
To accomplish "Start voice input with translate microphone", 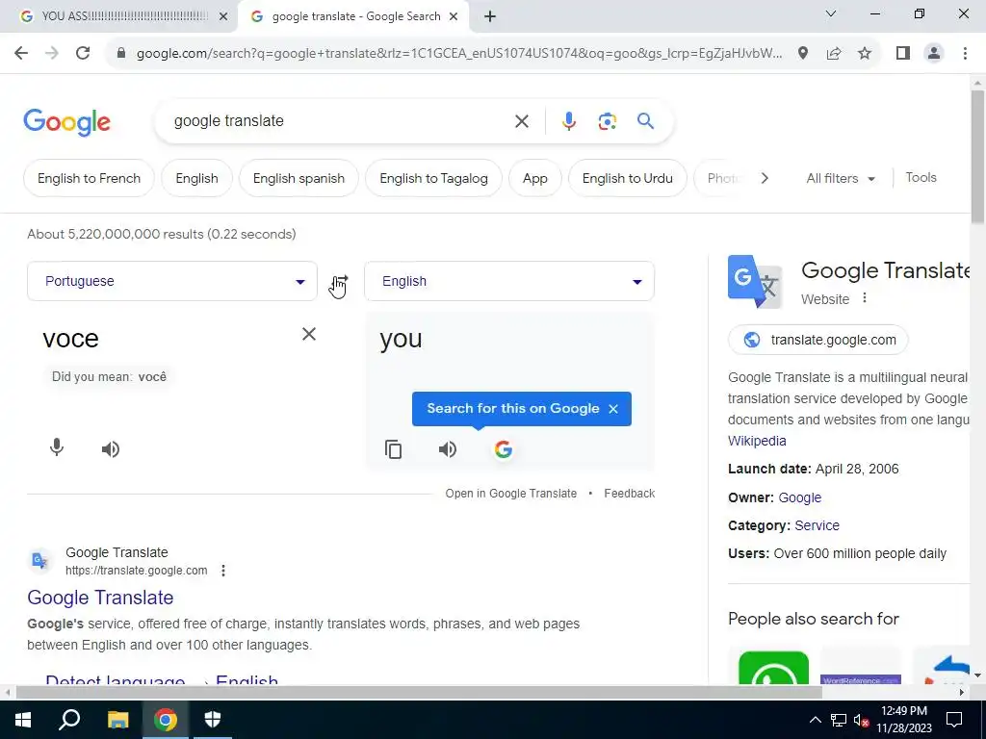I will (x=57, y=447).
